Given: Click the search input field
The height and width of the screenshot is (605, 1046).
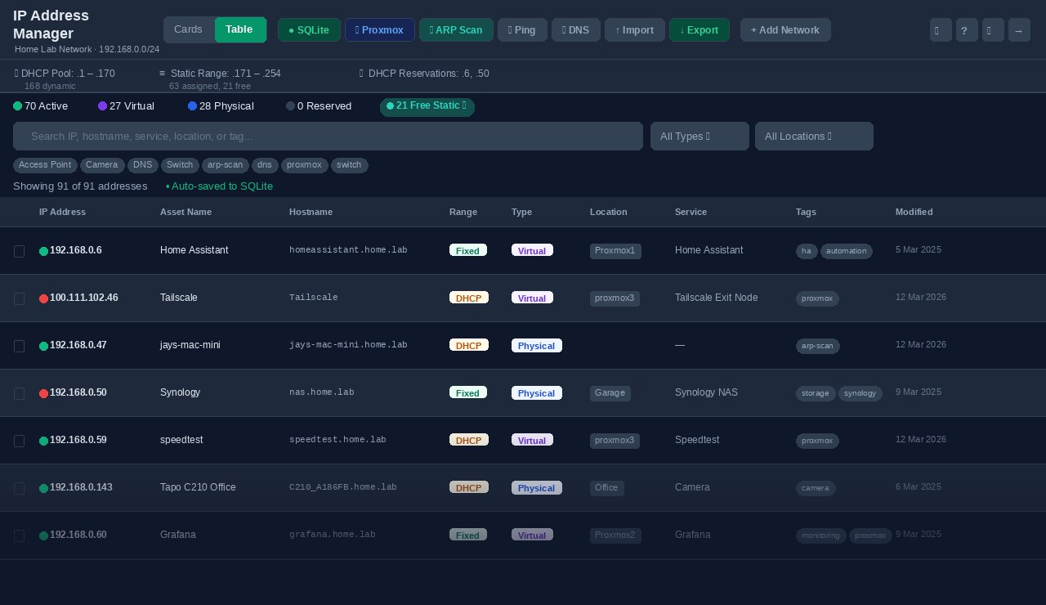Looking at the screenshot, I should pyautogui.click(x=328, y=136).
